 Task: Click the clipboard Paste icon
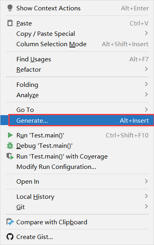[x=10, y=23]
